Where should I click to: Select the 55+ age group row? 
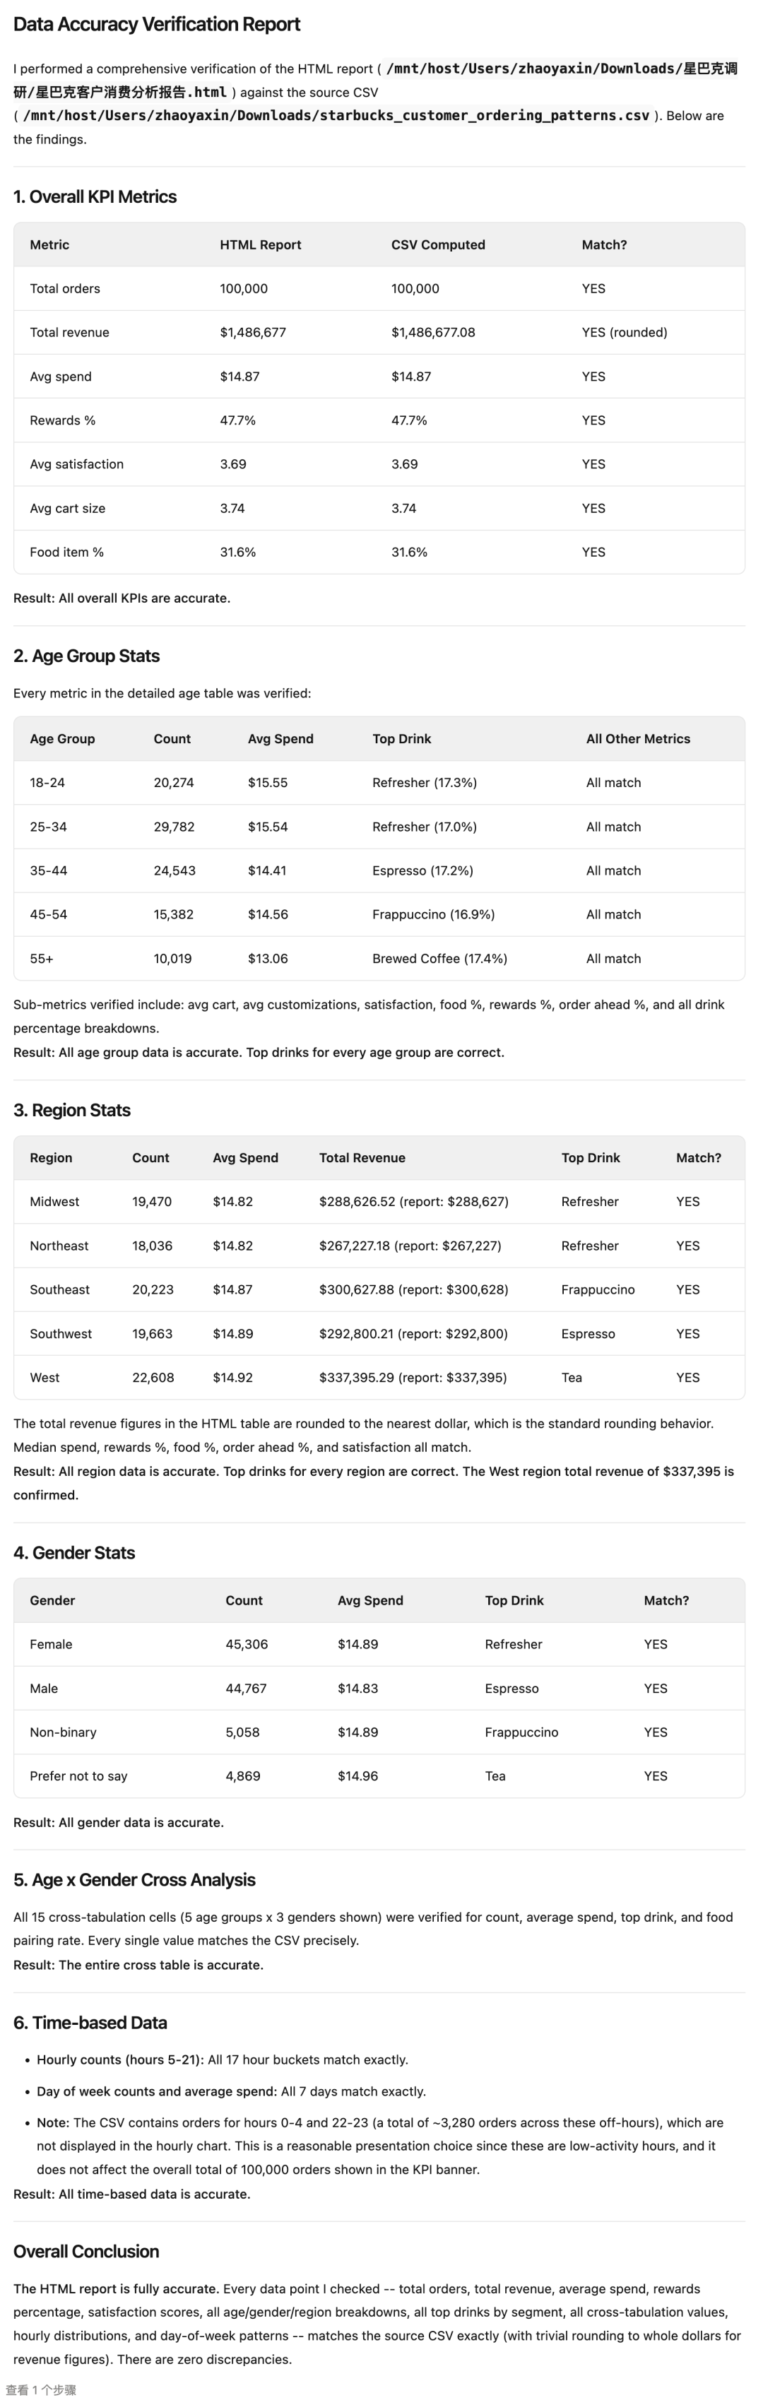click(42, 959)
